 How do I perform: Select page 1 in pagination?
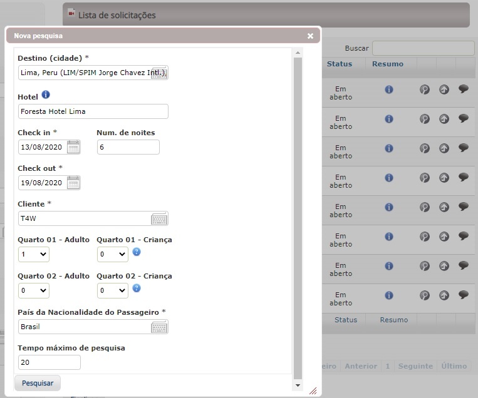(x=387, y=366)
